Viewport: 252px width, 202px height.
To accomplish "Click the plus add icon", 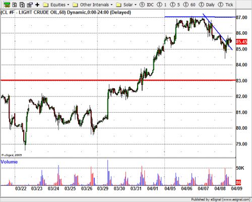I will (37, 5).
